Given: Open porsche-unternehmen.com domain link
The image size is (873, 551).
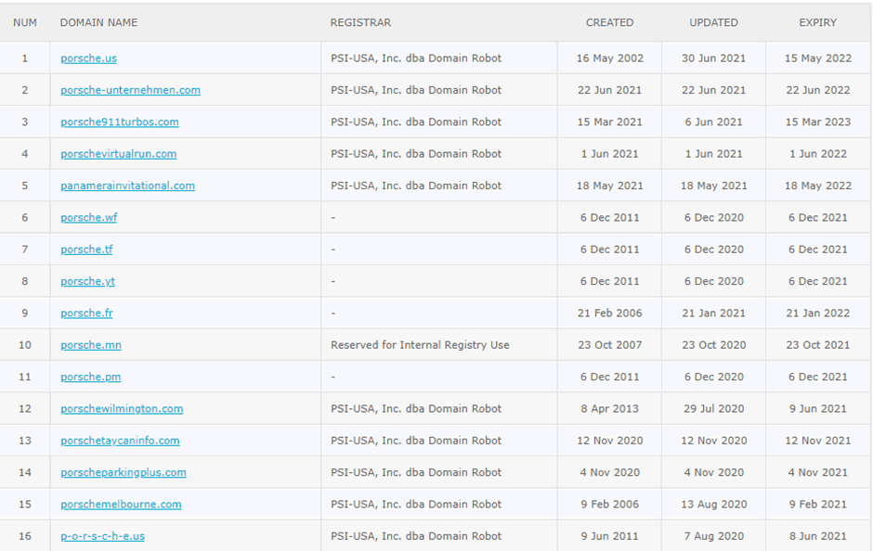Looking at the screenshot, I should (130, 90).
